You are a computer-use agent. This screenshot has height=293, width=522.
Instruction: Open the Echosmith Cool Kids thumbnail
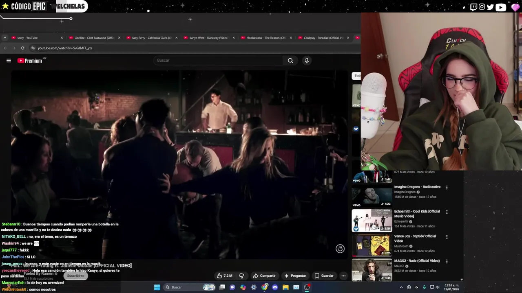372,221
